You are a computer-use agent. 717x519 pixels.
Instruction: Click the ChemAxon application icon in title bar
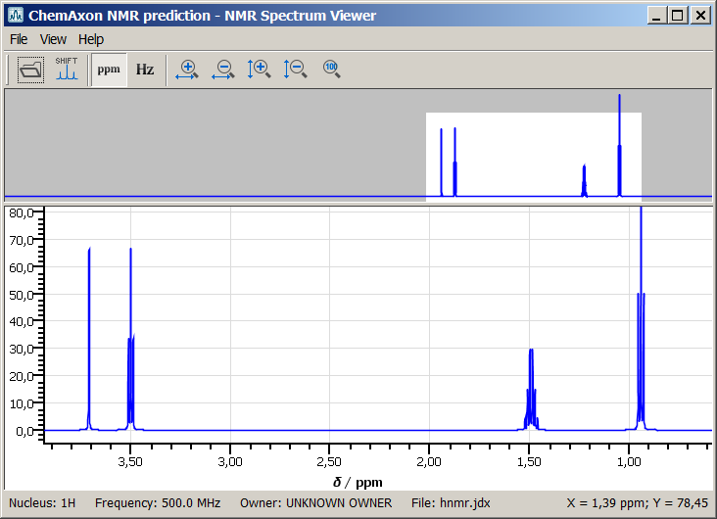click(15, 16)
